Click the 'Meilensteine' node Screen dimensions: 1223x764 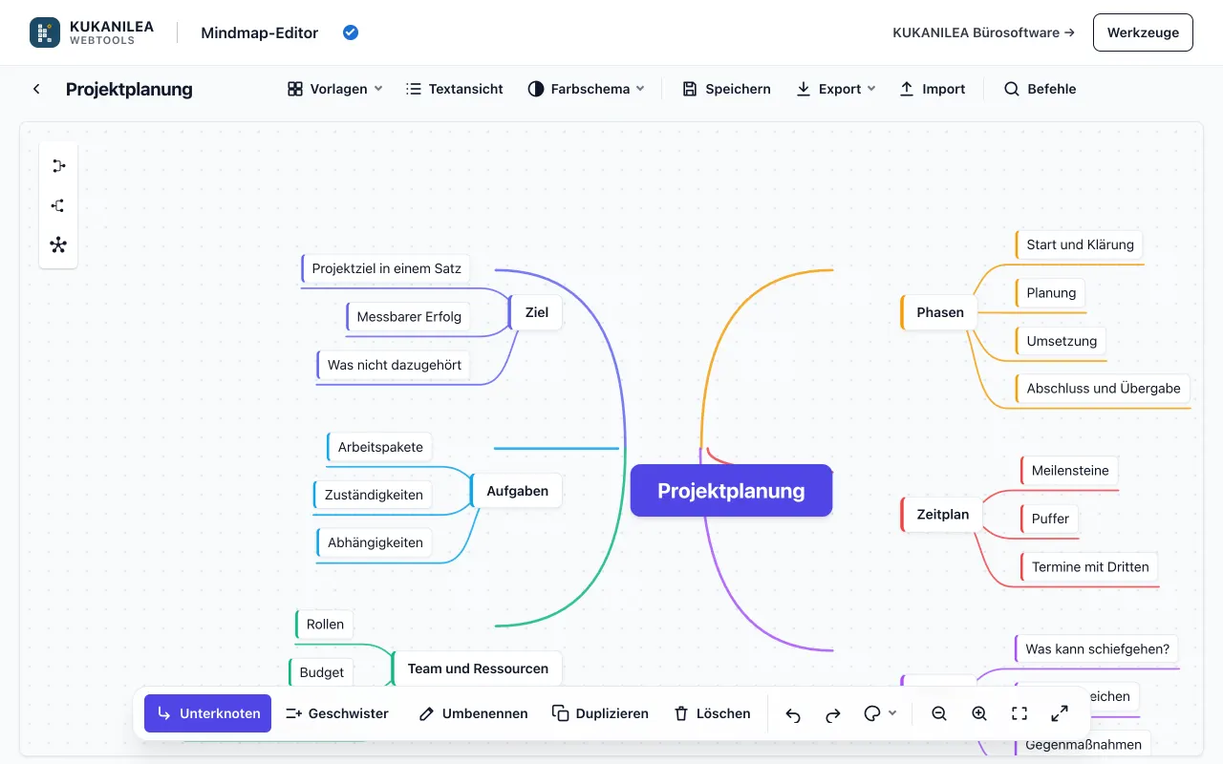tap(1070, 471)
